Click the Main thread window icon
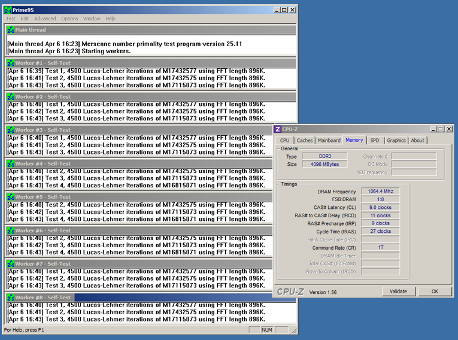Image resolution: width=458 pixels, height=340 pixels. click(x=10, y=30)
